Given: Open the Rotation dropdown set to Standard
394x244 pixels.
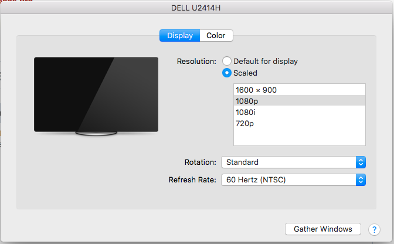Looking at the screenshot, I should 293,162.
